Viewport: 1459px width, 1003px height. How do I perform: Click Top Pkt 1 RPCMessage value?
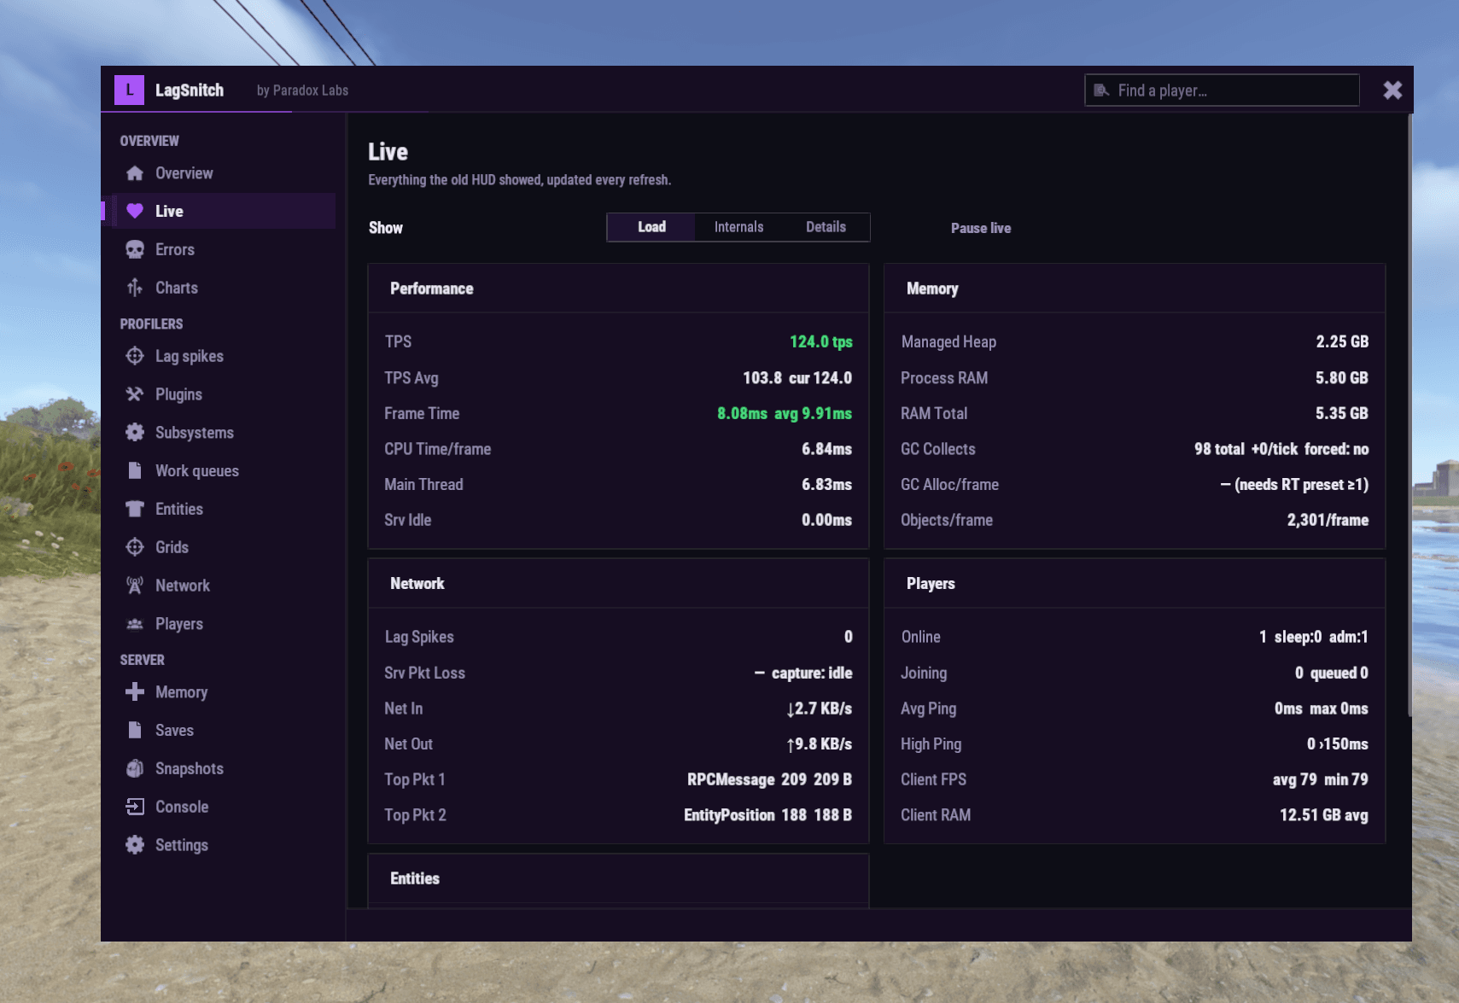point(769,779)
